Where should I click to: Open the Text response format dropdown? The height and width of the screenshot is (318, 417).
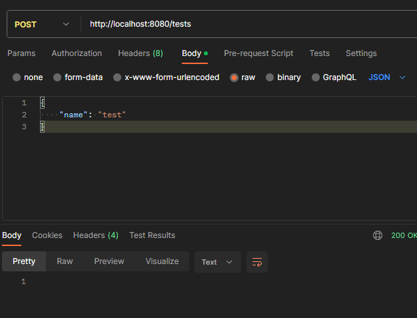[x=218, y=262]
